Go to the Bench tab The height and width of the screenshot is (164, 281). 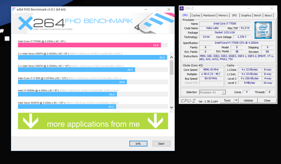(x=258, y=15)
